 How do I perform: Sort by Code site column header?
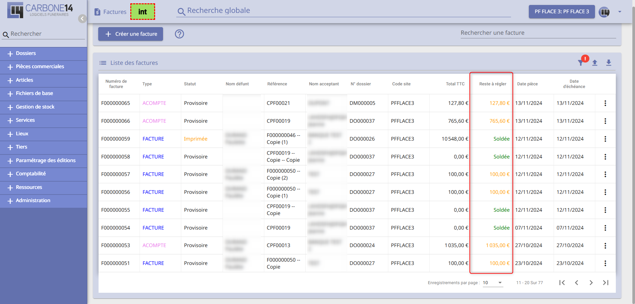point(401,84)
